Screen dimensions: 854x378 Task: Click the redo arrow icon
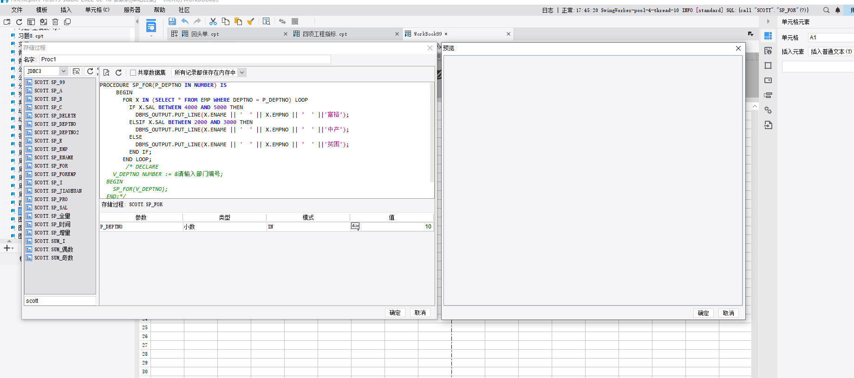[x=197, y=21]
